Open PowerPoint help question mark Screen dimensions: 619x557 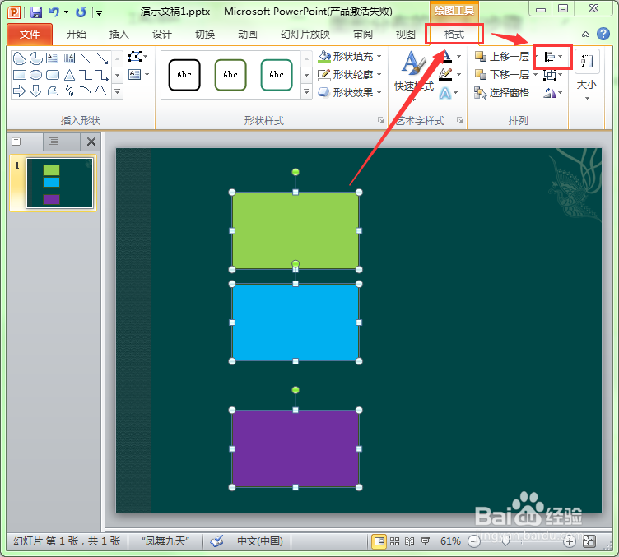(x=603, y=34)
